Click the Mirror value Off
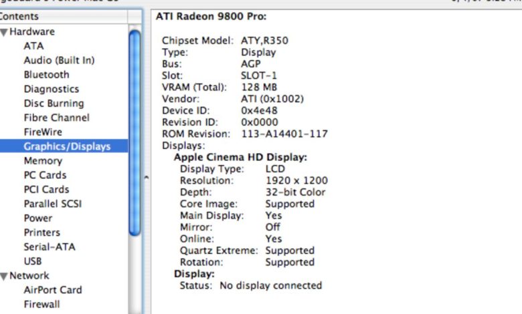The image size is (522, 314). click(x=272, y=227)
